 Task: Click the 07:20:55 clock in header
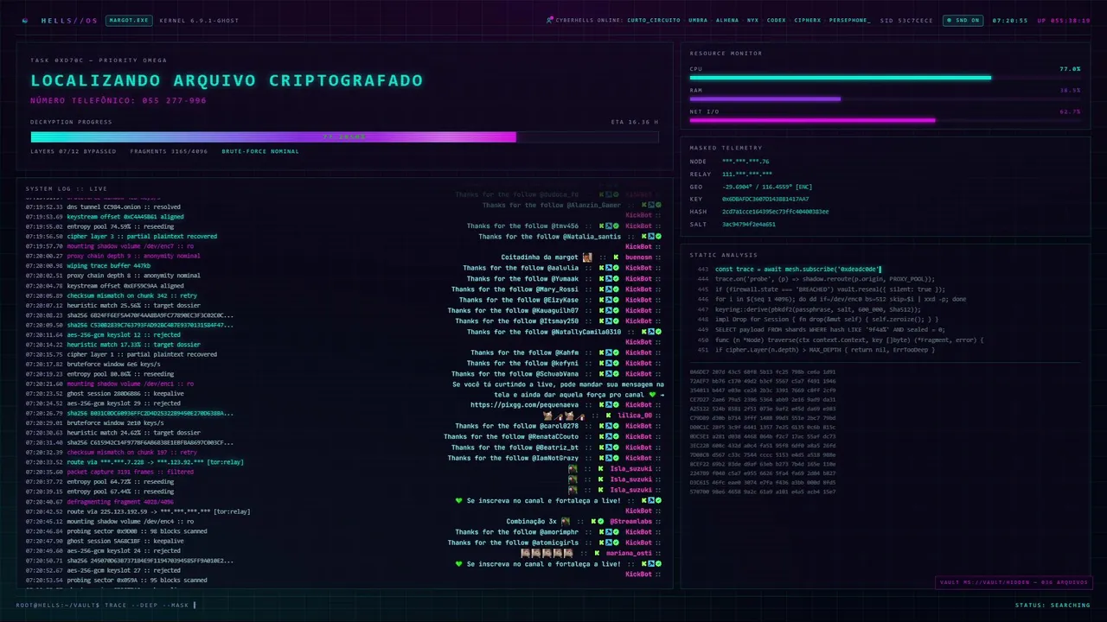[1009, 20]
